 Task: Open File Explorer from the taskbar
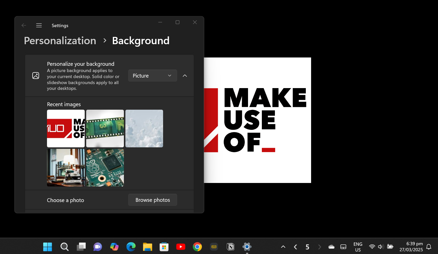[x=148, y=247]
